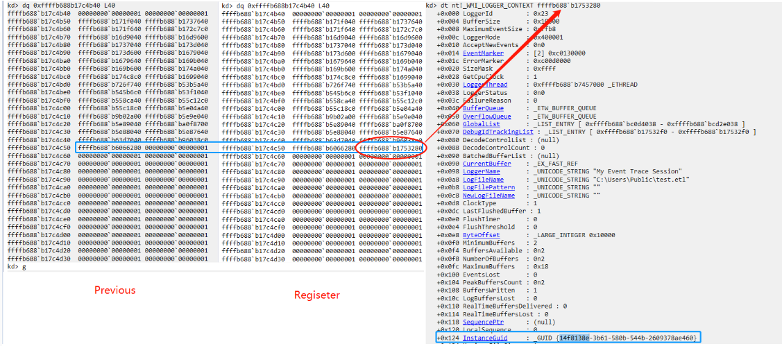
Task: Open the EventMarker field link
Action: (x=483, y=53)
